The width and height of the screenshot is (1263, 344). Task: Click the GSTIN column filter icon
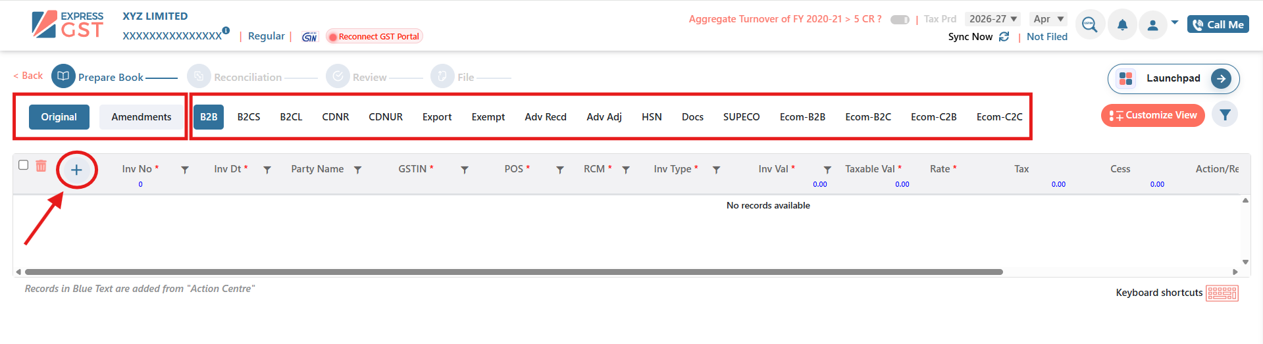464,170
